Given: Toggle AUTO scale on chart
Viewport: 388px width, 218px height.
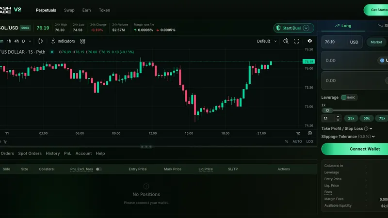Looking at the screenshot, I should (297, 141).
